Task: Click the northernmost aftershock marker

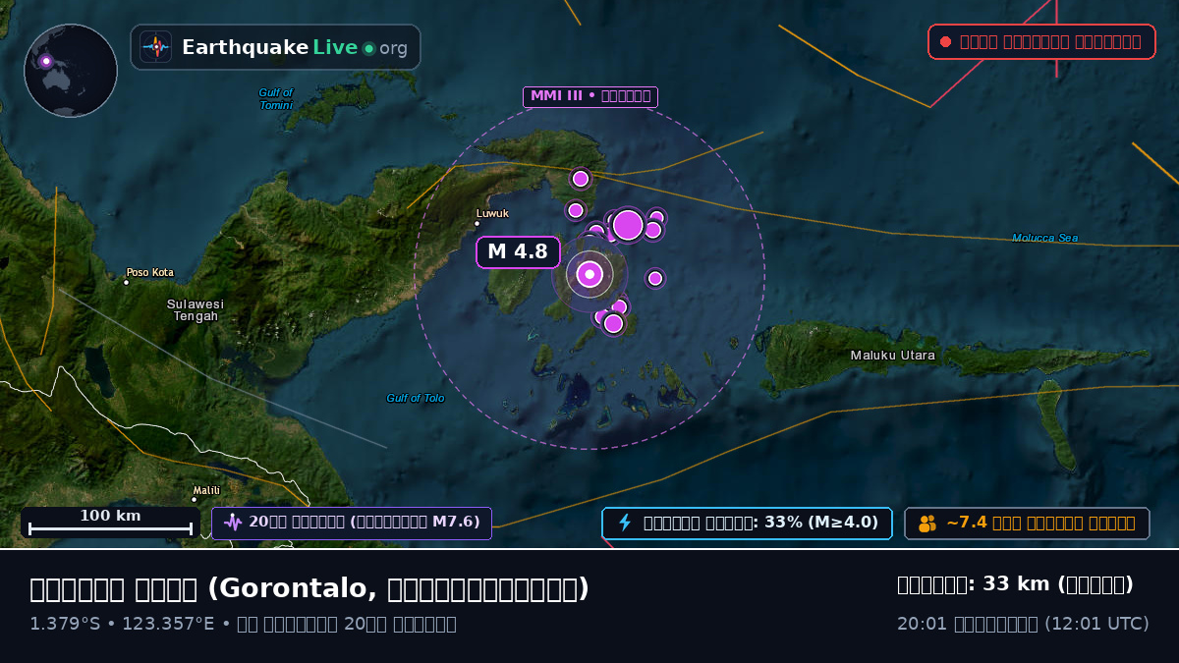Action: [x=581, y=178]
